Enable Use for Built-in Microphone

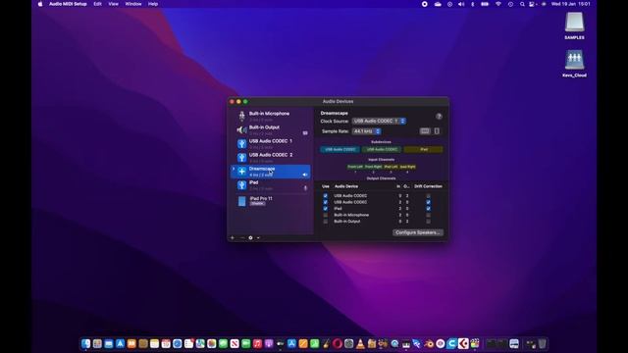(x=325, y=215)
